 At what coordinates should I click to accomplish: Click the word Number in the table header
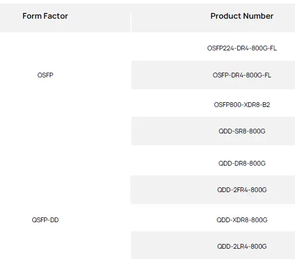click(259, 16)
